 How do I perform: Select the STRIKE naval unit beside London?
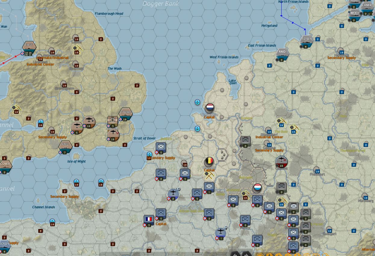tap(126, 114)
